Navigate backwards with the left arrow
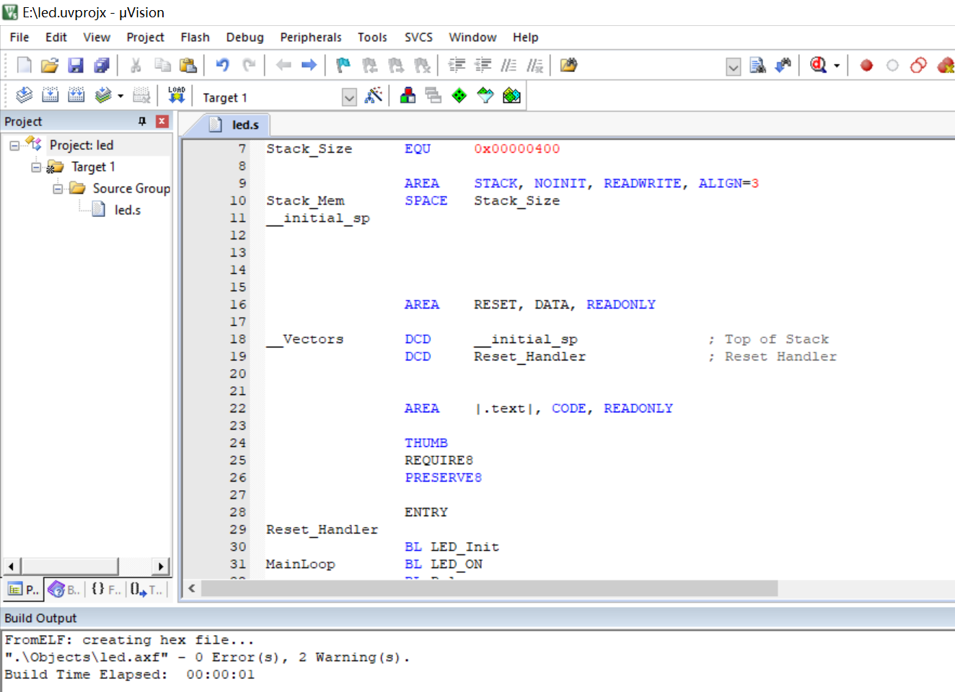Screen dimensions: 955x692 (x=283, y=66)
